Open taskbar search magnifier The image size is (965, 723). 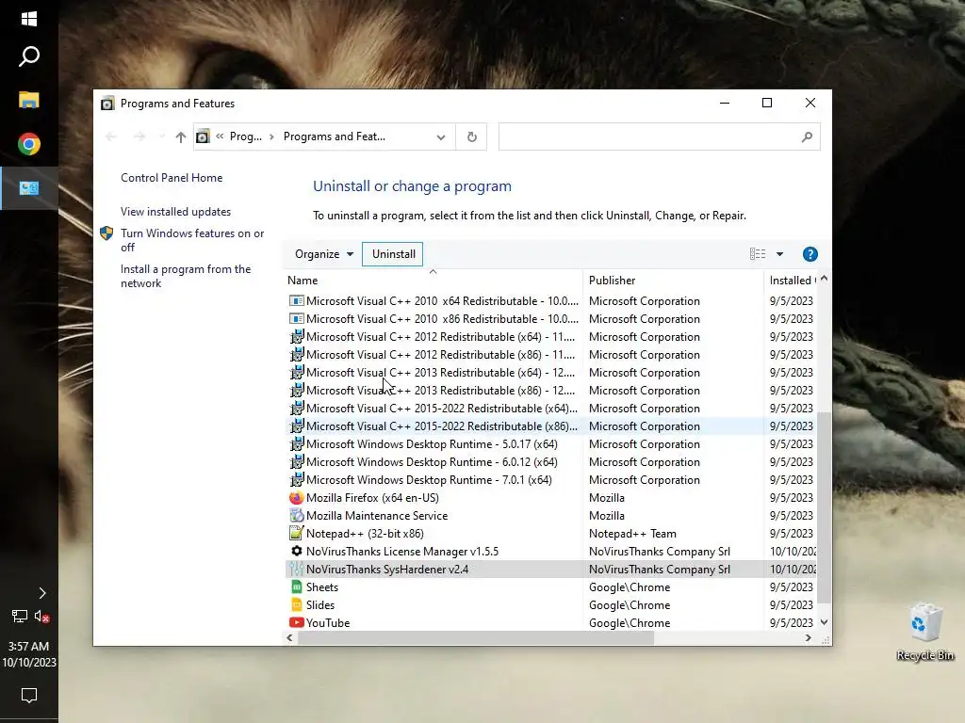point(29,56)
